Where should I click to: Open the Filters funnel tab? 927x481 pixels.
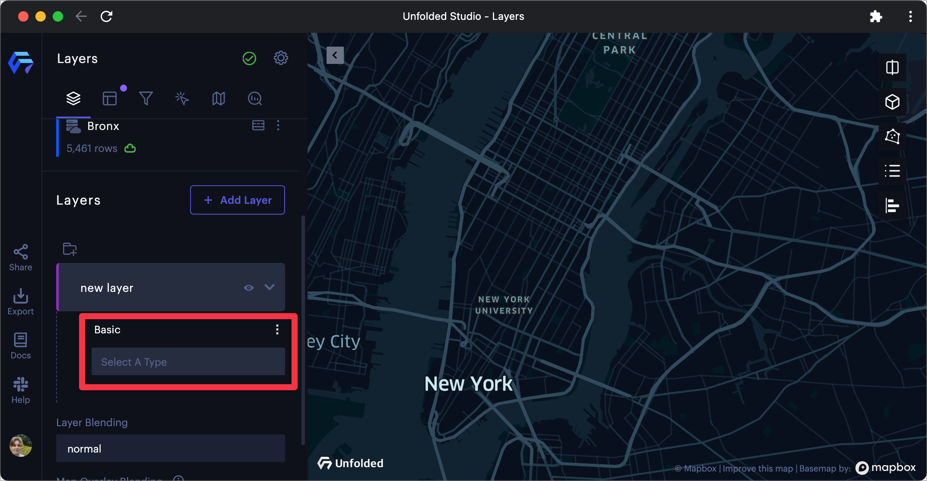pos(146,98)
